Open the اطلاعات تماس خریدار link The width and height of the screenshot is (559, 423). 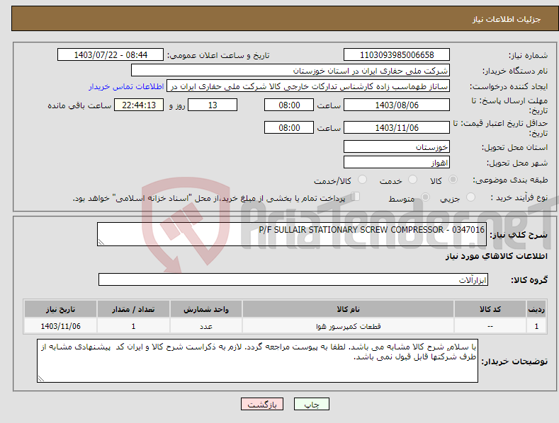tap(126, 86)
